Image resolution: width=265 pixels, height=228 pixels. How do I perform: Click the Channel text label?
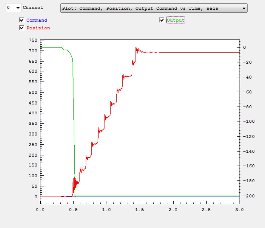(33, 7)
